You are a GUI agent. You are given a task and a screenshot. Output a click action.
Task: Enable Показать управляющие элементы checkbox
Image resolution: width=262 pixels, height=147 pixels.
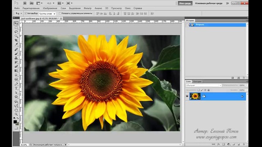pos(60,13)
